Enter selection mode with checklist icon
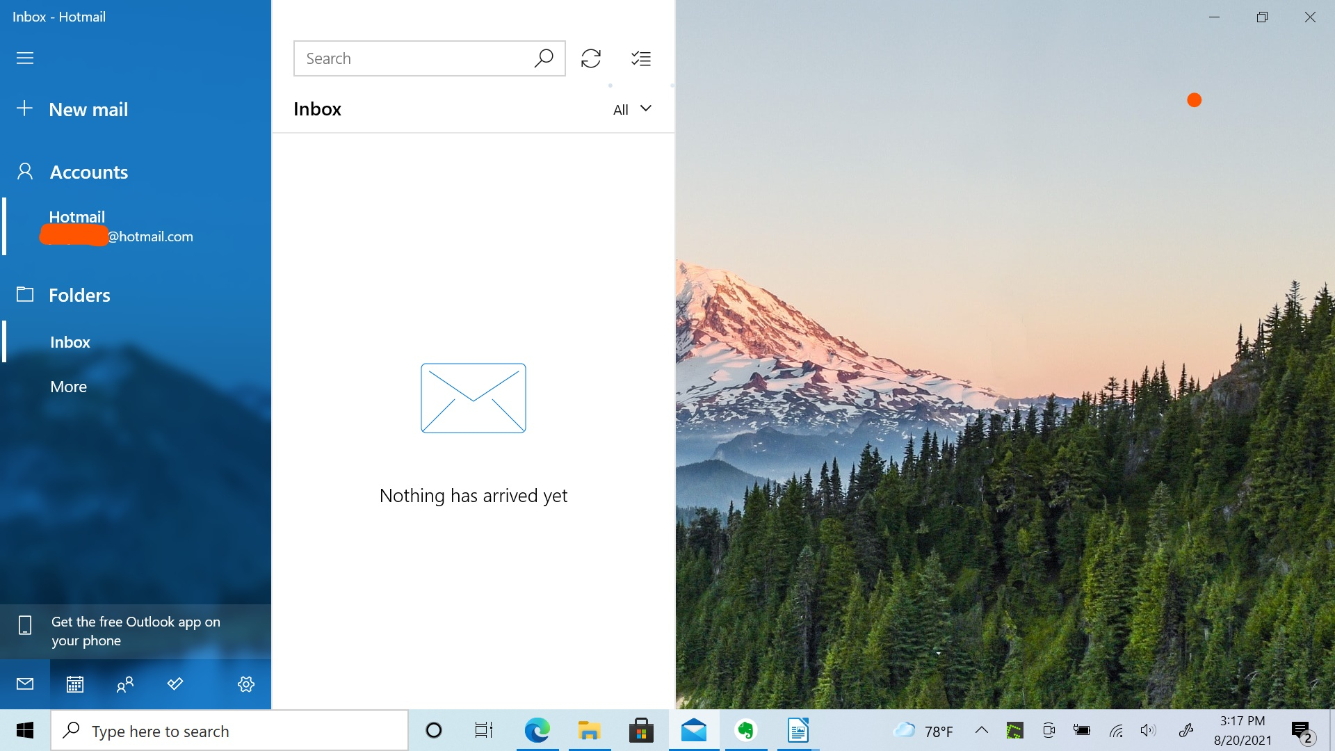Image resolution: width=1335 pixels, height=751 pixels. (640, 58)
